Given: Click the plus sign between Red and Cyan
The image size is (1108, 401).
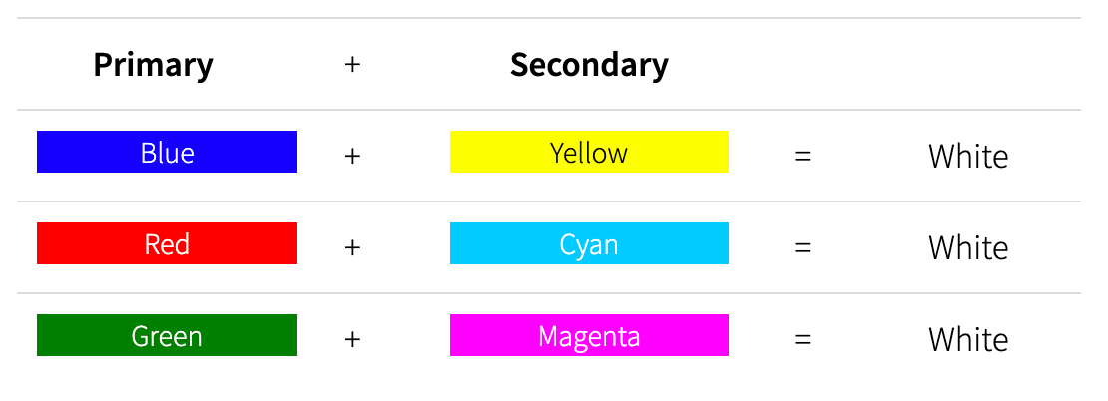Looking at the screenshot, I should (351, 247).
